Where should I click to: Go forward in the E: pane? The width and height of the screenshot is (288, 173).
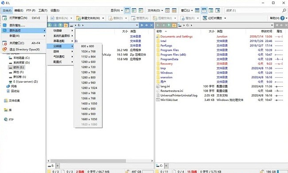pyautogui.click(x=55, y=25)
